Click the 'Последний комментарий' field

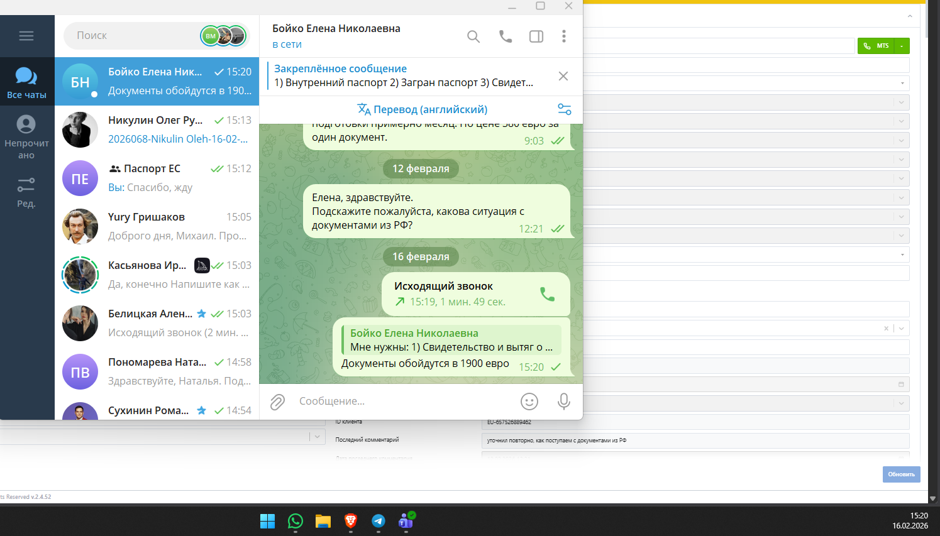click(695, 440)
